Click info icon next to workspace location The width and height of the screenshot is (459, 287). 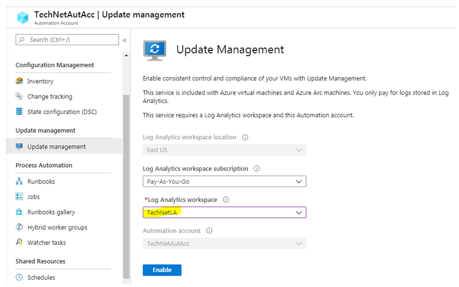click(245, 137)
